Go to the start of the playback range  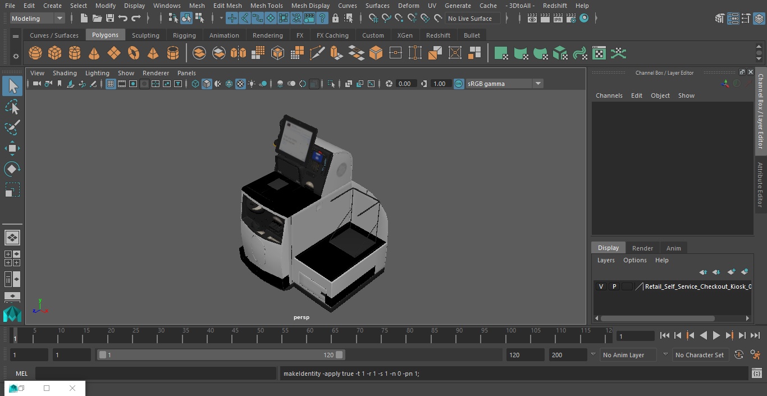coord(665,335)
